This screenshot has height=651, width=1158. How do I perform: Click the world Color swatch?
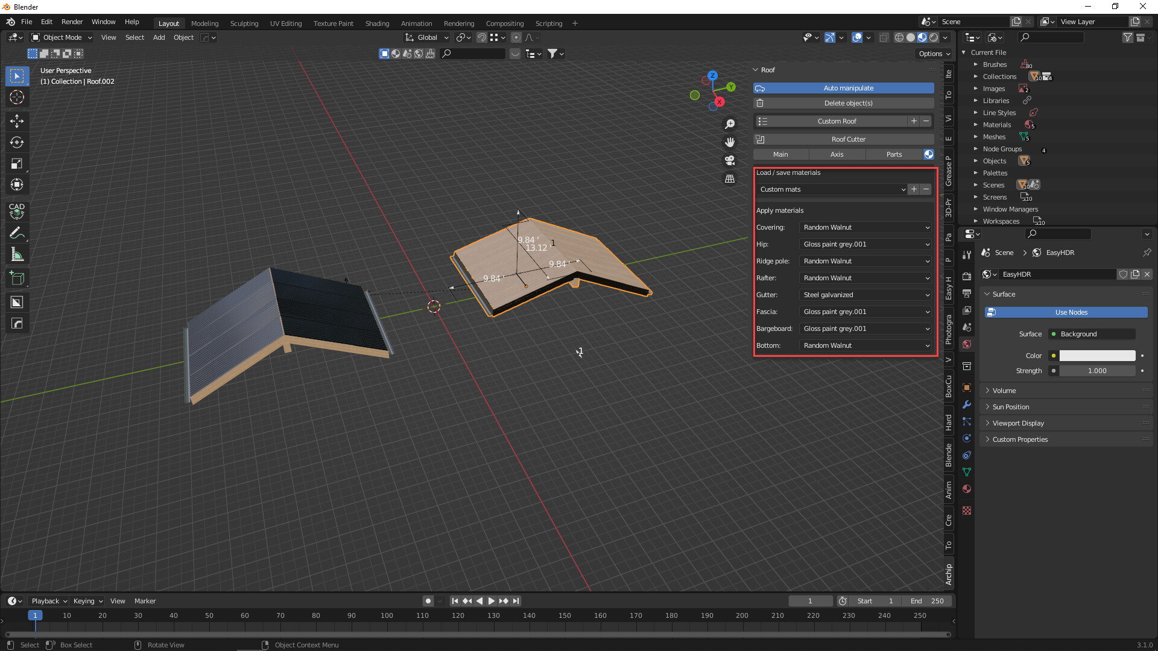coord(1097,356)
